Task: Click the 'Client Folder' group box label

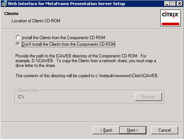Action: [29, 91]
